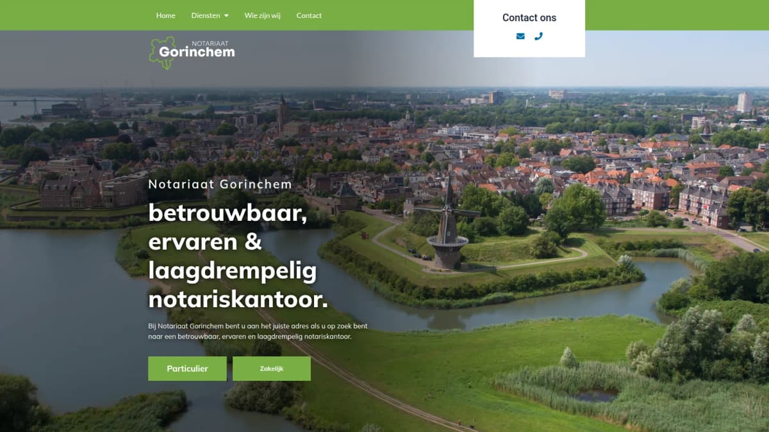Click the Zakelijk button
The image size is (769, 432).
tap(272, 368)
